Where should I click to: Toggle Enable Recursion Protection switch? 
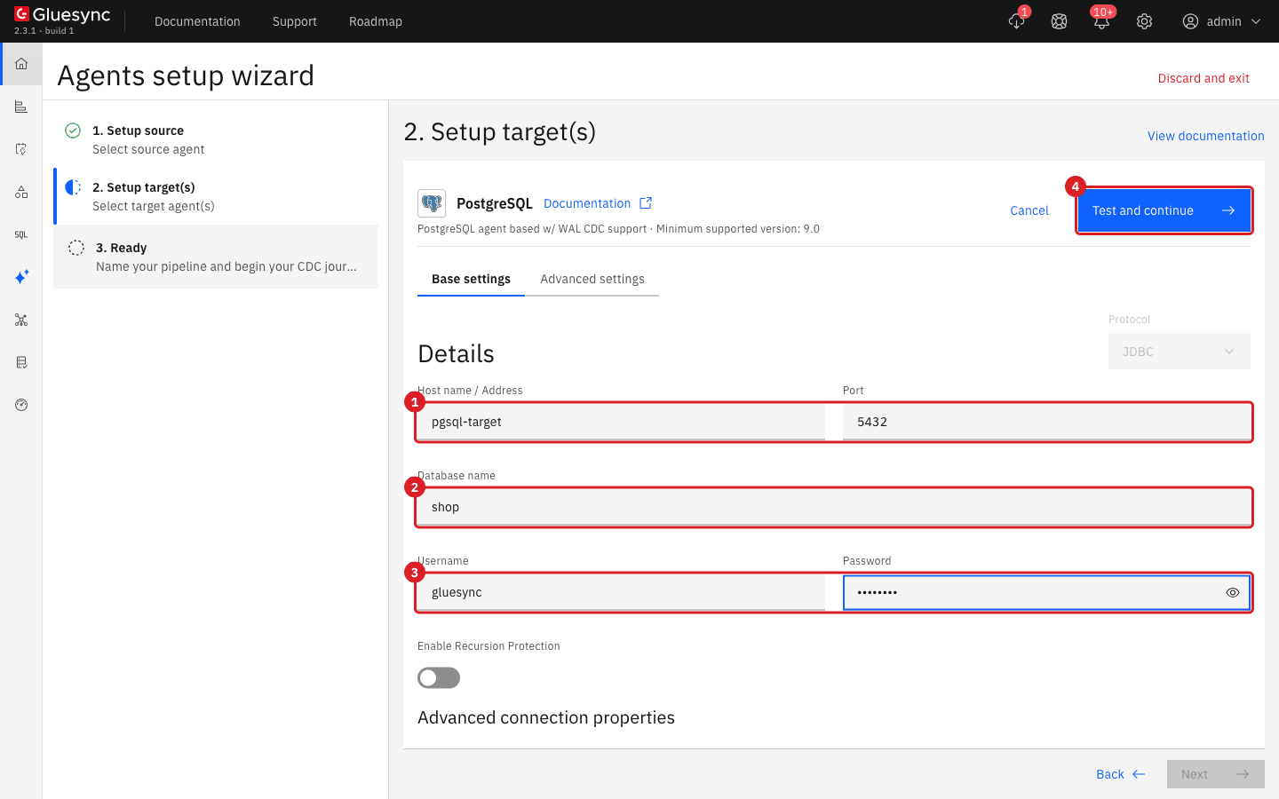pyautogui.click(x=439, y=678)
